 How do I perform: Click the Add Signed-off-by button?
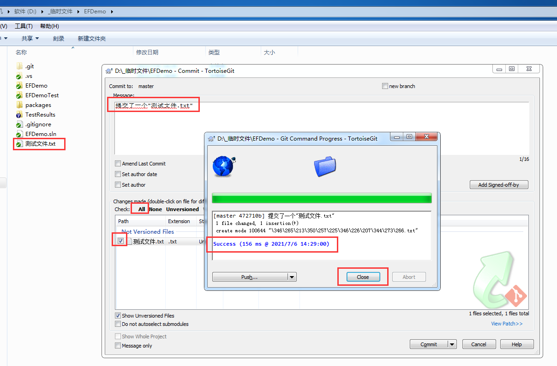[499, 185]
